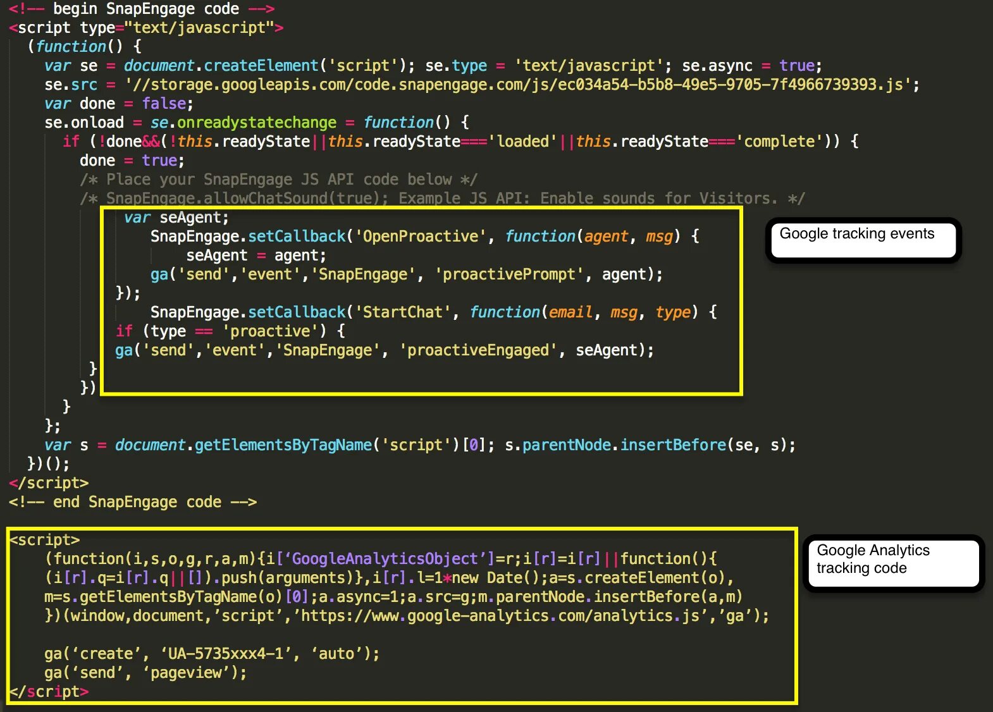Viewport: 993px width, 712px height.
Task: Click 'se.onreadystatechange' in the onload line
Action: (x=244, y=123)
